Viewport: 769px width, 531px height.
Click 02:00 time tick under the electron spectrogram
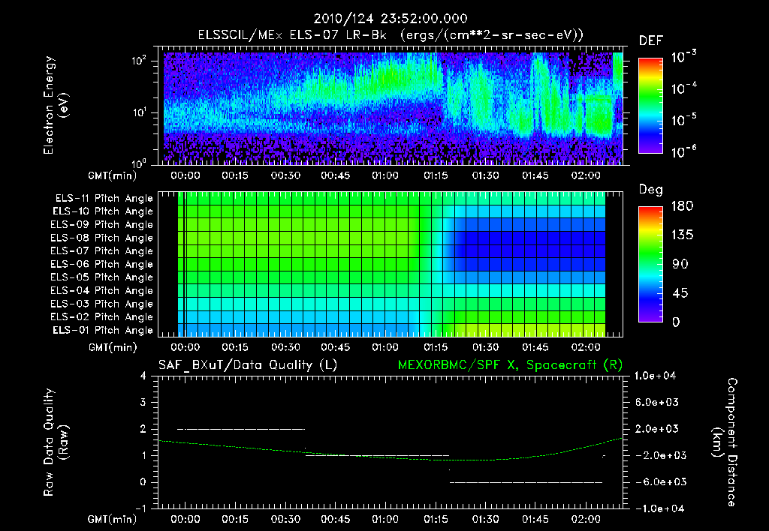pyautogui.click(x=586, y=175)
